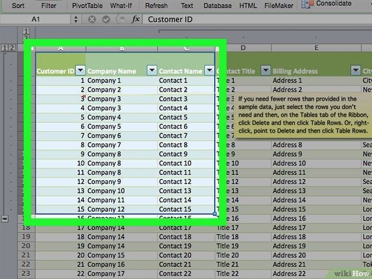Screen dimensions: 372x279
Task: Click the Consolidate icon
Action: (x=307, y=4)
